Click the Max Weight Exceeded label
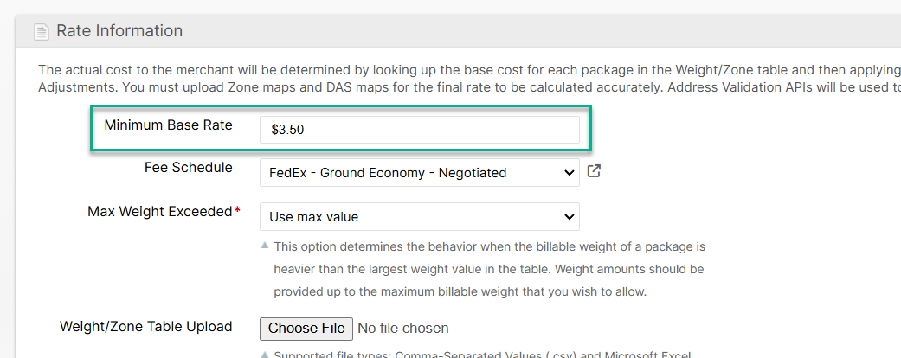This screenshot has width=901, height=358. click(159, 212)
